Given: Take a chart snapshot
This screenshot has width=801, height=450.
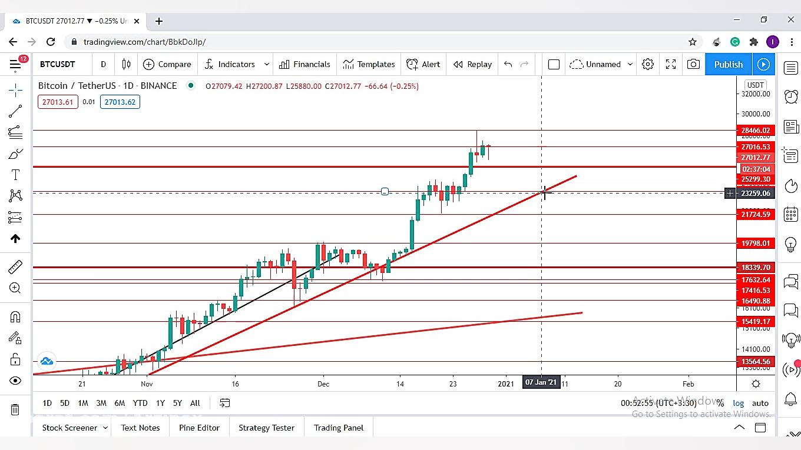Looking at the screenshot, I should 694,64.
